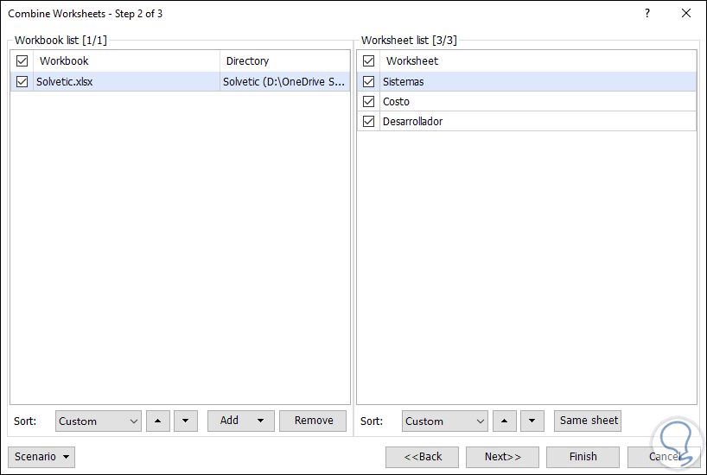Image resolution: width=707 pixels, height=475 pixels.
Task: Click the Remove button
Action: click(x=313, y=421)
